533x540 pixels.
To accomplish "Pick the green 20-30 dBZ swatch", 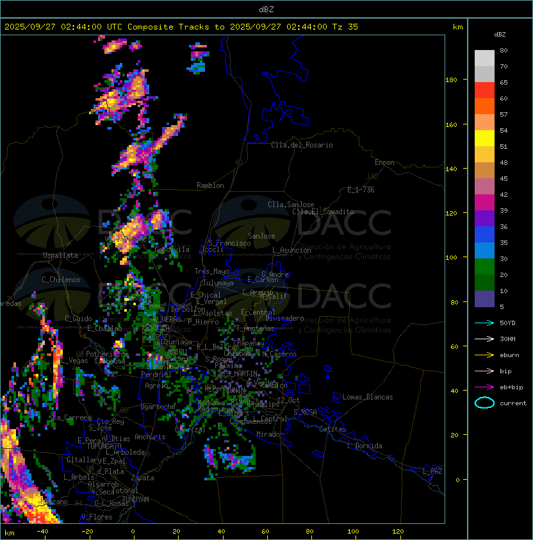I will coord(484,267).
